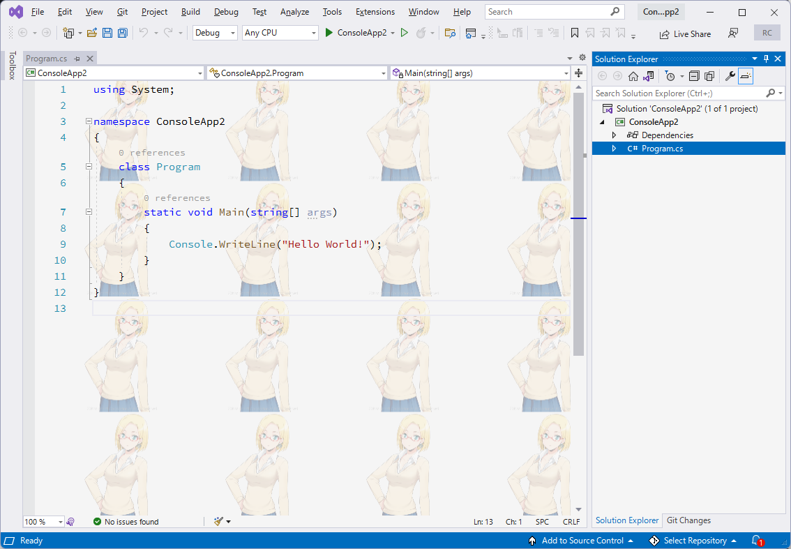Select the Program.cs editor tab
The height and width of the screenshot is (549, 791).
click(47, 59)
